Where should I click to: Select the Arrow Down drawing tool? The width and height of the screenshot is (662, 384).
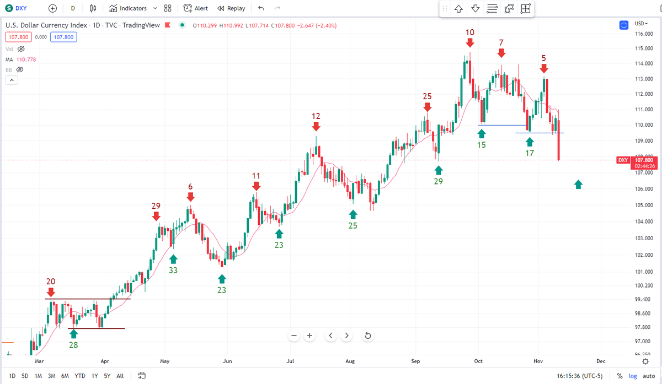pyautogui.click(x=476, y=9)
